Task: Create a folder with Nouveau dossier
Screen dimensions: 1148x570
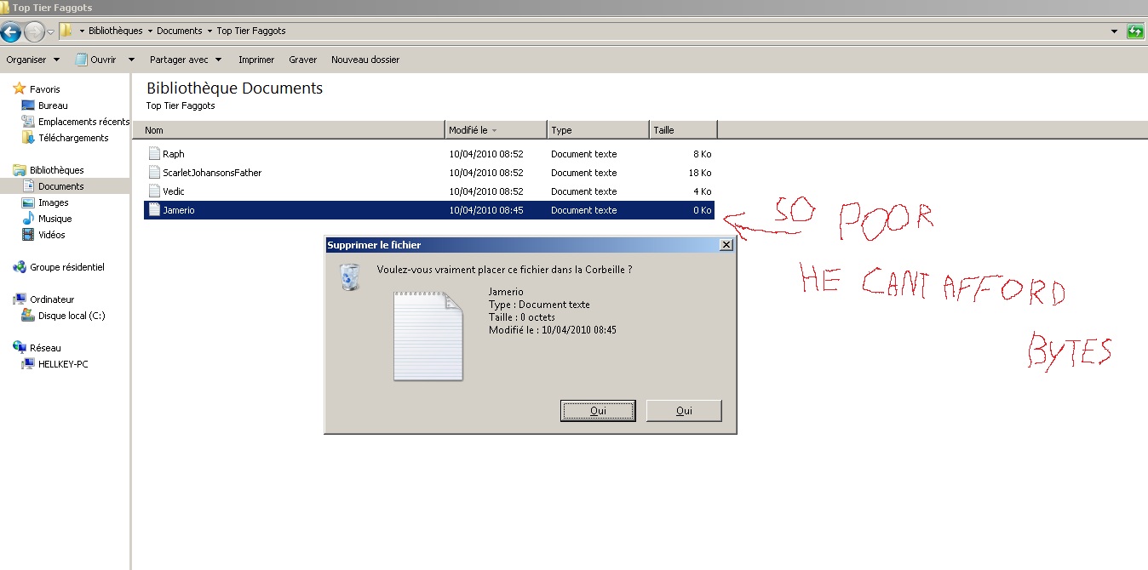Action: point(364,60)
